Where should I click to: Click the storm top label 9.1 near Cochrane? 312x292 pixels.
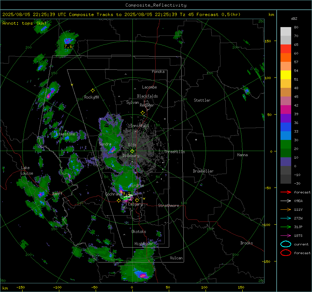(x=126, y=193)
